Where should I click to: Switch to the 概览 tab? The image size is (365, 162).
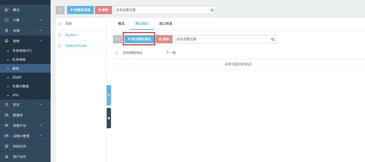(121, 24)
